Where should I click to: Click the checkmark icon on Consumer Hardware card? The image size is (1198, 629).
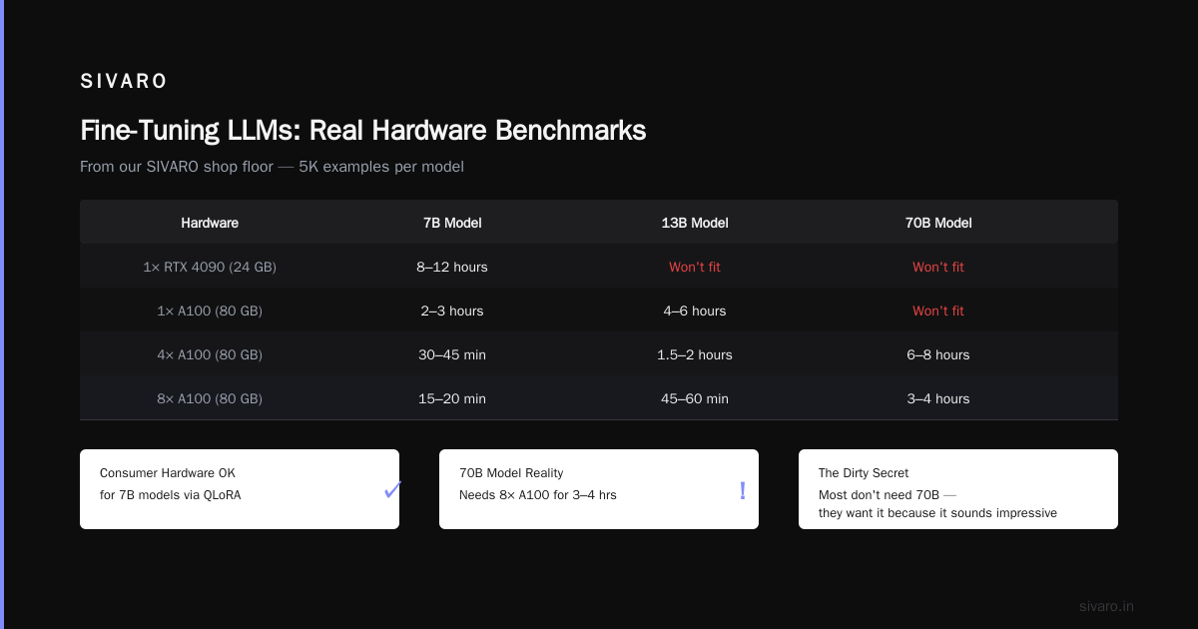coord(392,489)
